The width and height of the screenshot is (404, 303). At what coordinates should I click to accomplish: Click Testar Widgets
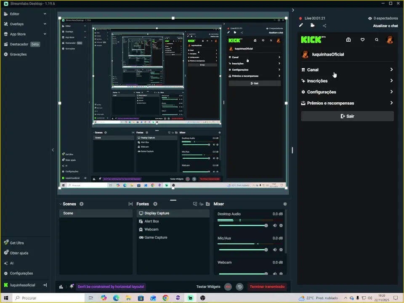point(208,287)
